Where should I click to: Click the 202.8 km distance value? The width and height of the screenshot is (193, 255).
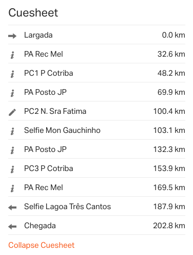(x=169, y=226)
